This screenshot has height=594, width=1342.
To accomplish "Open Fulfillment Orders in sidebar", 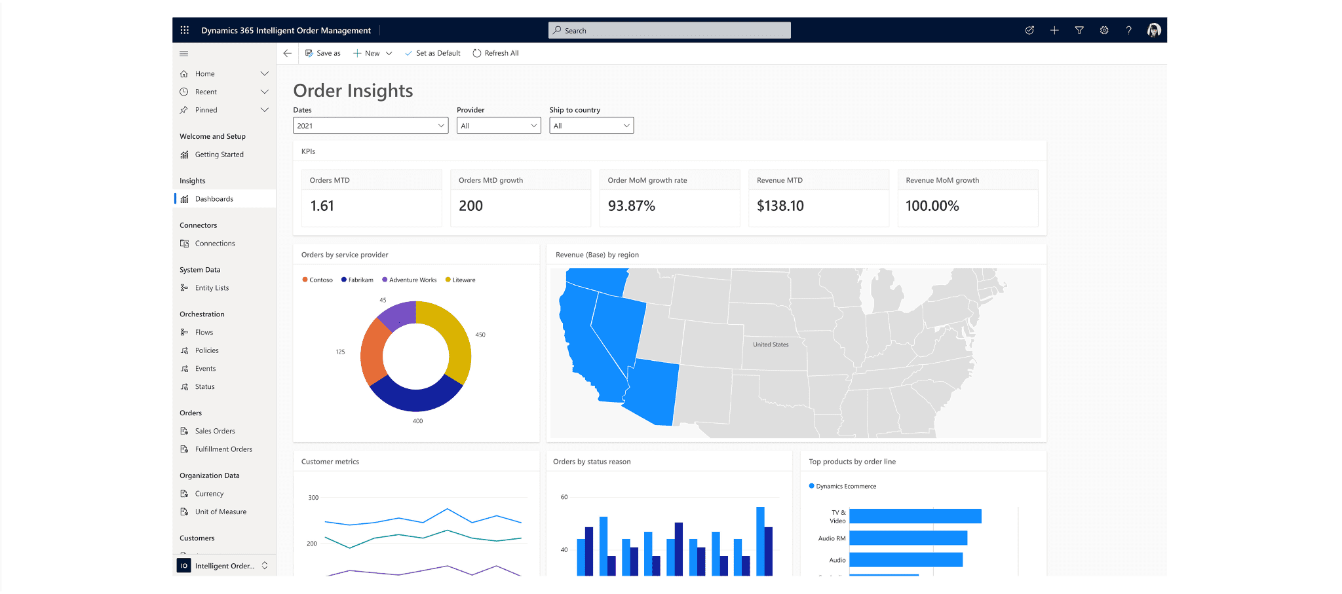I will click(x=223, y=449).
